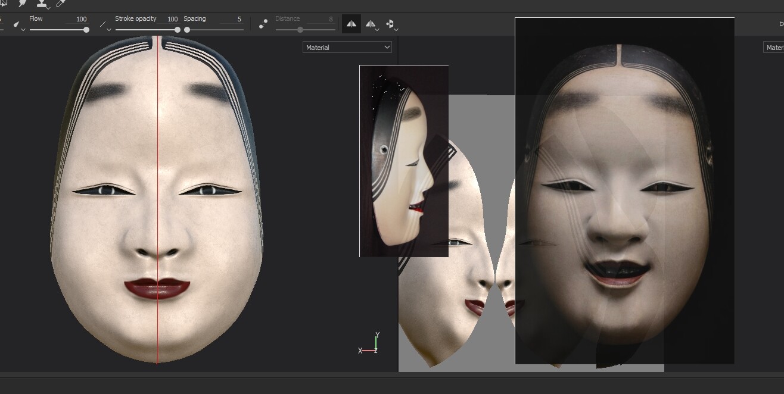Expand the brush selector chevron near Flow

pyautogui.click(x=23, y=30)
